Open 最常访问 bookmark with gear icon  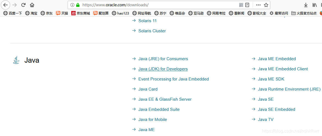pyautogui.click(x=279, y=13)
